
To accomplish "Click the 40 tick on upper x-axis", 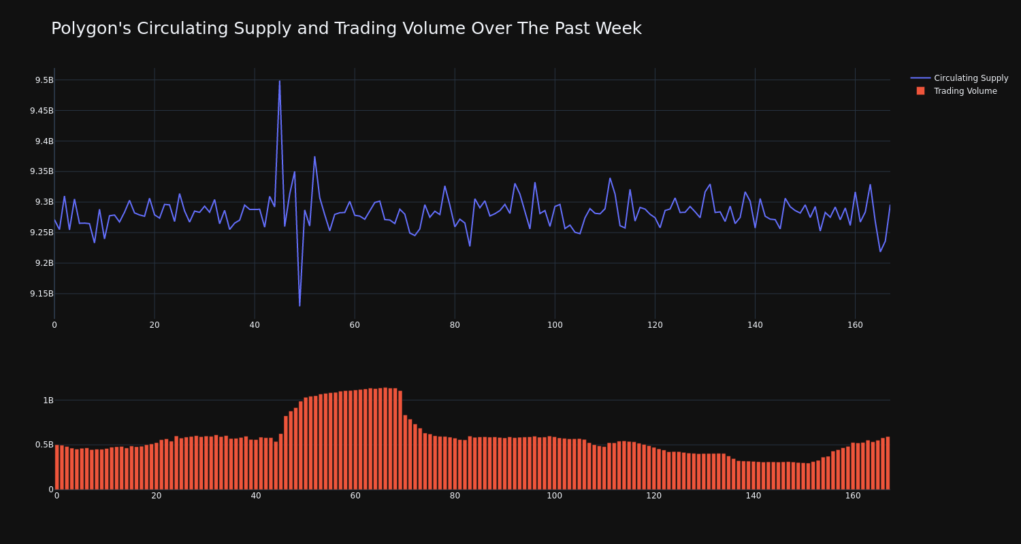I will click(255, 325).
